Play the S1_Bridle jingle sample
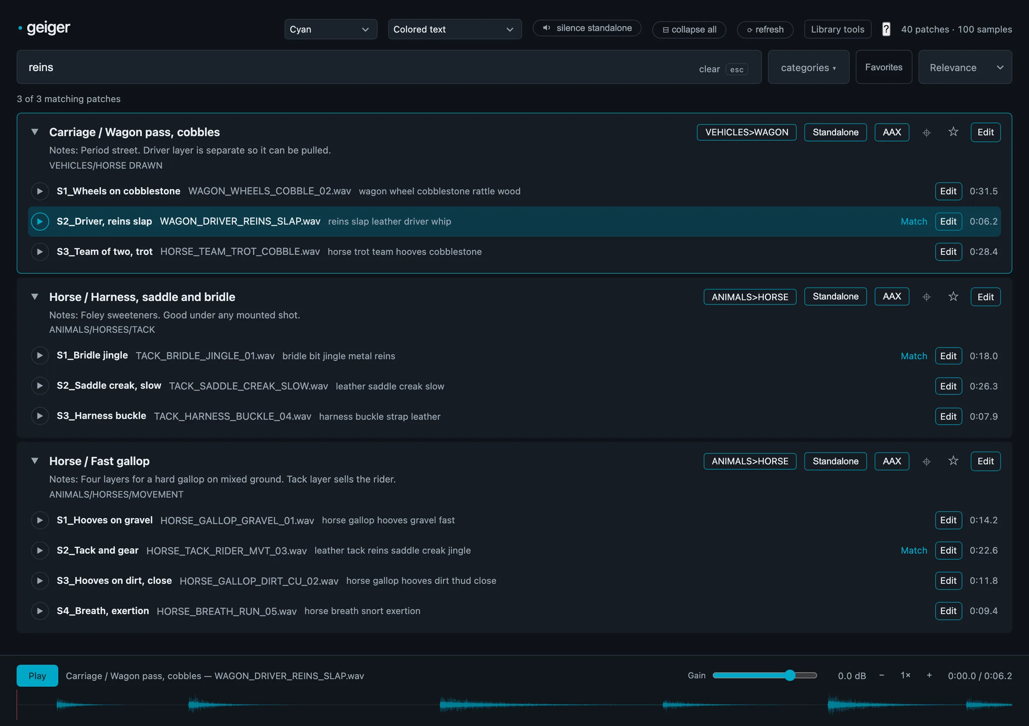Image resolution: width=1029 pixels, height=726 pixels. click(x=40, y=356)
